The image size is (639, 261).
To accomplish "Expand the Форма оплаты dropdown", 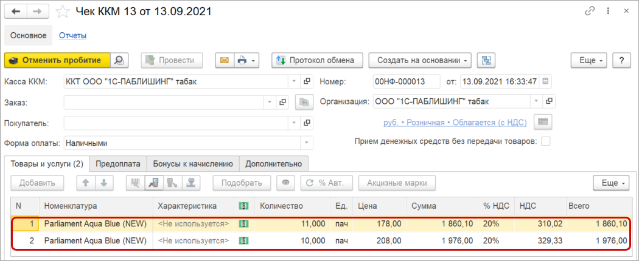I will (307, 143).
